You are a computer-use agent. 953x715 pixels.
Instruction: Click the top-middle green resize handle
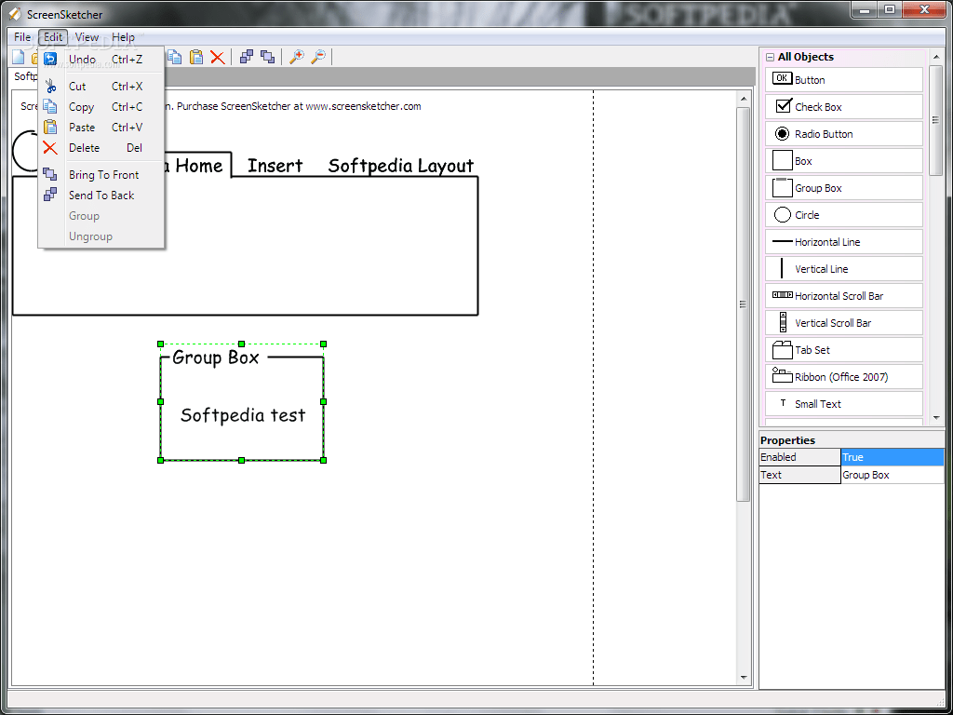(242, 344)
